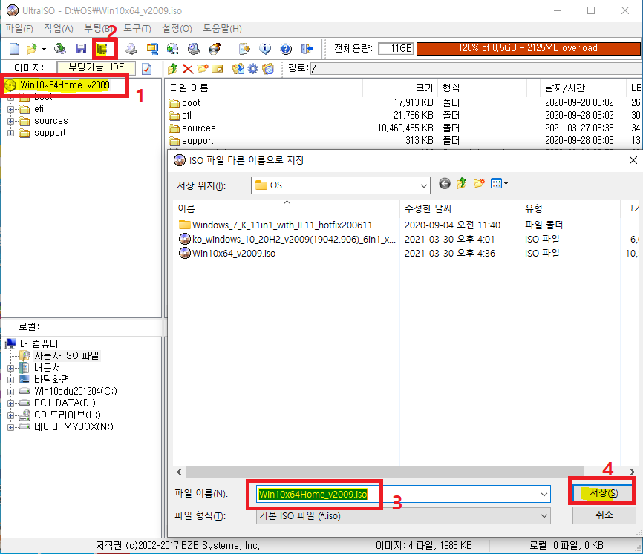
Task: Open the 부팅(B) menu
Action: [x=99, y=29]
